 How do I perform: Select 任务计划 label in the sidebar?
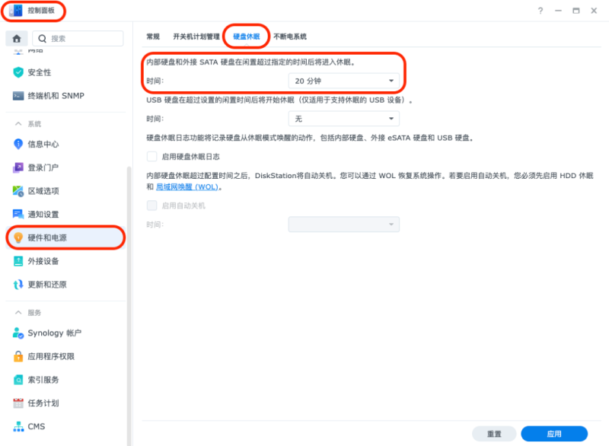pyautogui.click(x=43, y=403)
